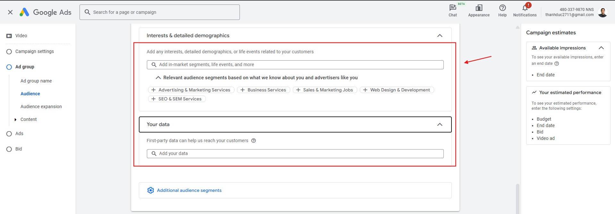Select the Ads step circle

click(x=9, y=134)
